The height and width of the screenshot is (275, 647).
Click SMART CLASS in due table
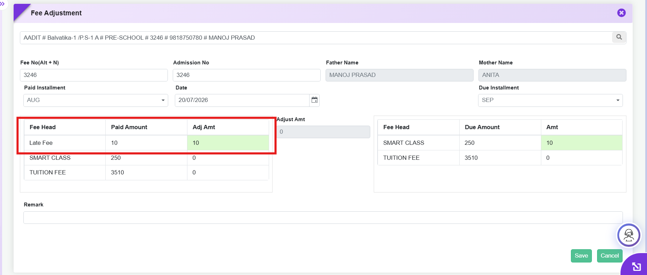[x=404, y=143]
